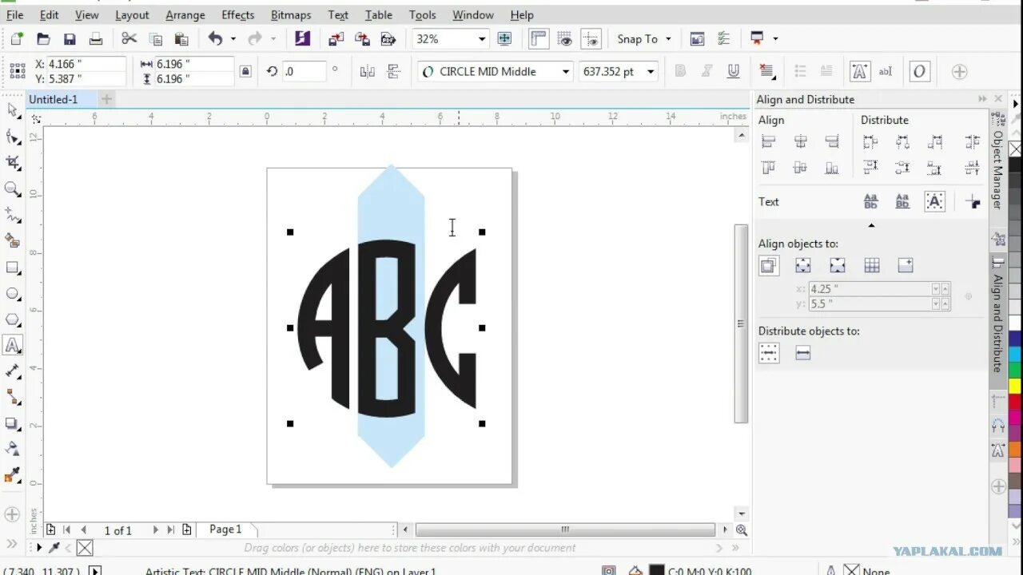Toggle Align to Page center option

click(838, 266)
